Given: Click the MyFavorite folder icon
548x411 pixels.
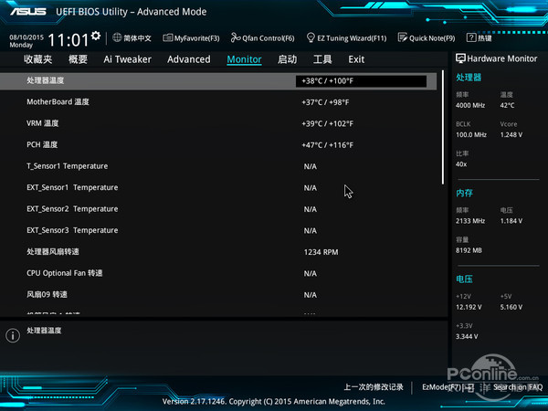Looking at the screenshot, I should [x=168, y=37].
